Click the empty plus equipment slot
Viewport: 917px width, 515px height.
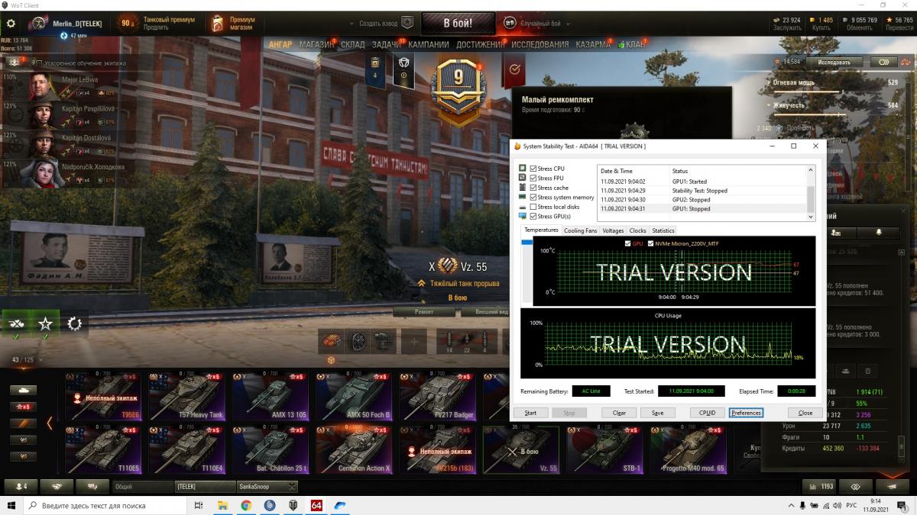click(413, 341)
